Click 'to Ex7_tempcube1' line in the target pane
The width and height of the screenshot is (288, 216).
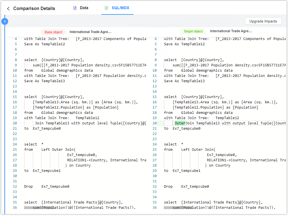tap(182, 171)
